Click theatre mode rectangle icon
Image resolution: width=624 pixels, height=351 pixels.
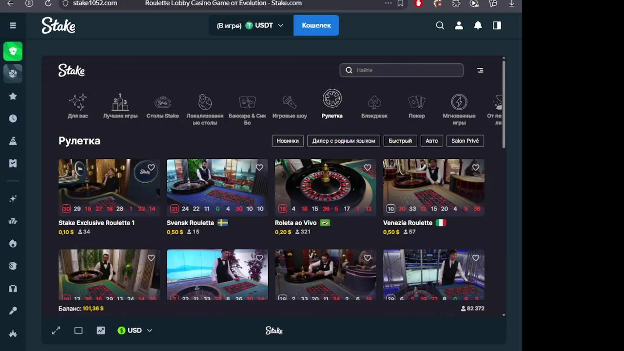[x=78, y=331]
